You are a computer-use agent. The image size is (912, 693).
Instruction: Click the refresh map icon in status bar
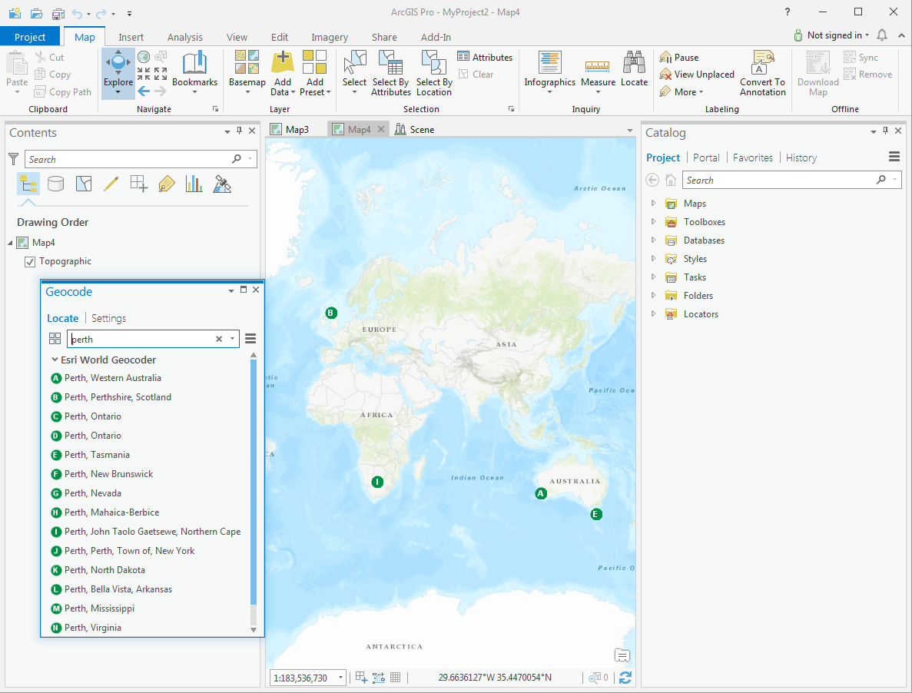pos(625,678)
